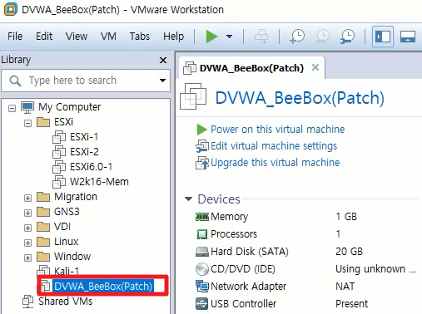
Task: Click the Hard Disk value 20 GB
Action: coord(349,252)
